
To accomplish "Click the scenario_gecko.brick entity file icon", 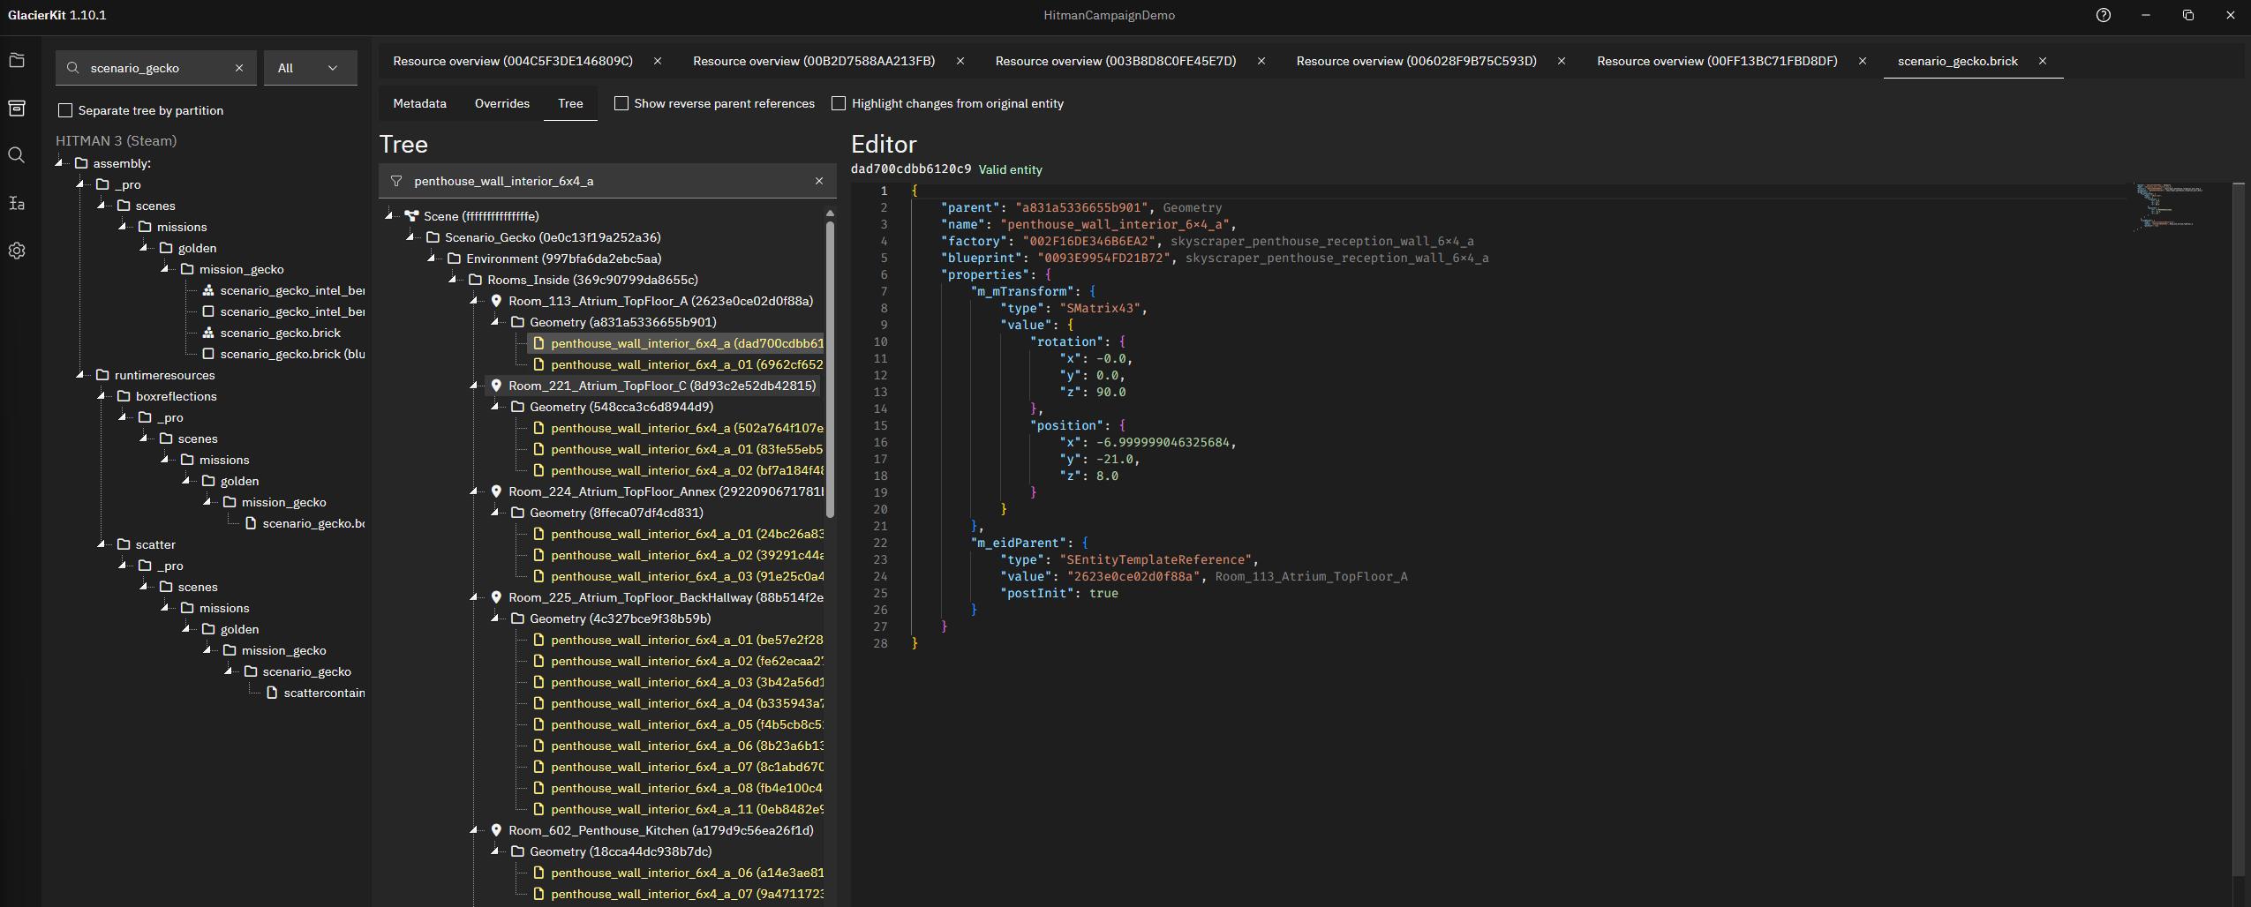I will [x=208, y=333].
